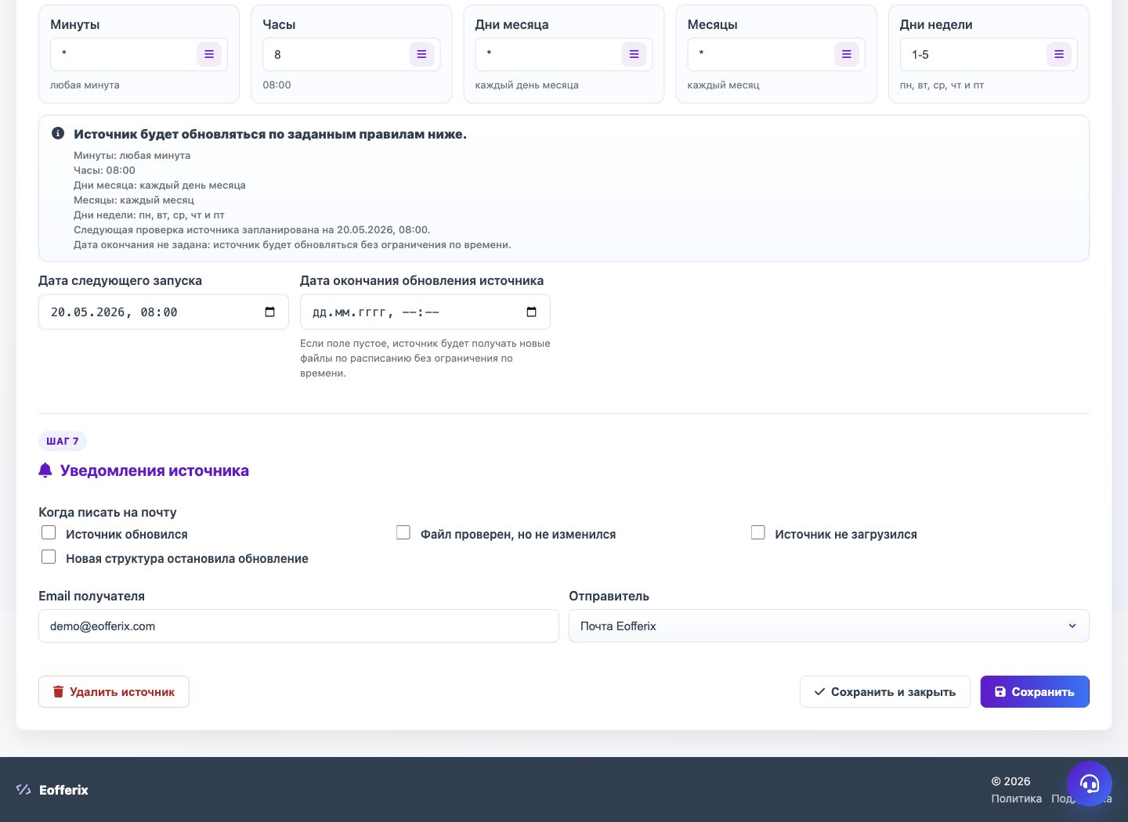The height and width of the screenshot is (822, 1128).
Task: Expand the Отправитель dropdown 'Почта Eofferix'
Action: [829, 626]
